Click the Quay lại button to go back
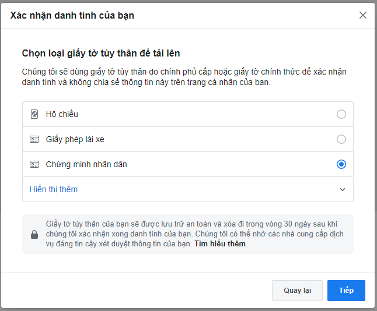This screenshot has height=311, width=377. pyautogui.click(x=297, y=291)
